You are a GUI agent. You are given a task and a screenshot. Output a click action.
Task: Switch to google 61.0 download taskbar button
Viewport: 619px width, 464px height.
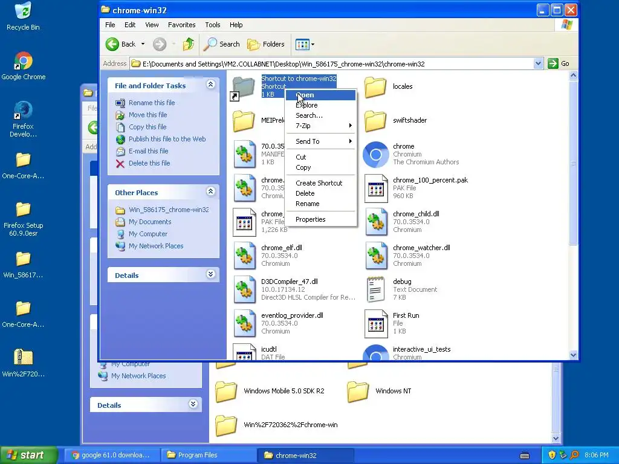[112, 455]
